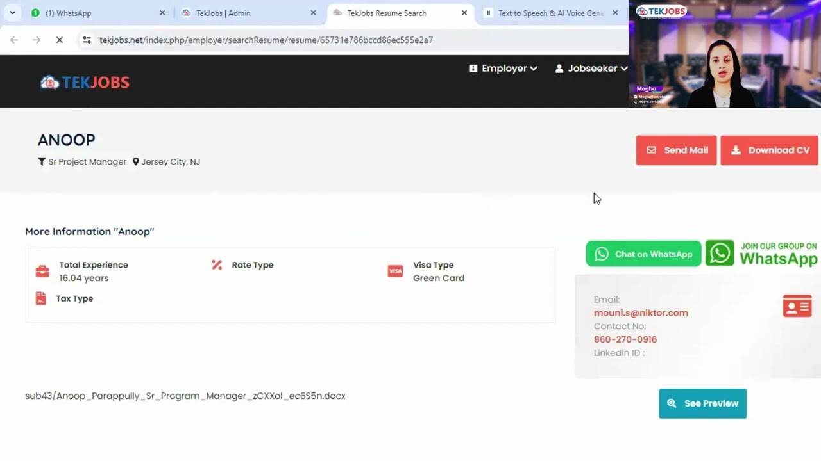Expand the Employer menu
The image size is (821, 461).
tap(503, 69)
